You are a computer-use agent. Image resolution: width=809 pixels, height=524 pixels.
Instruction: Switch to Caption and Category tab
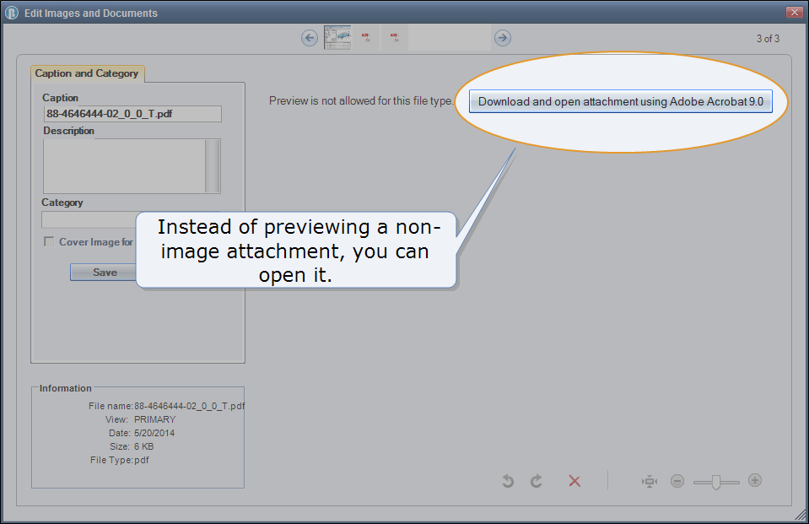[x=87, y=73]
